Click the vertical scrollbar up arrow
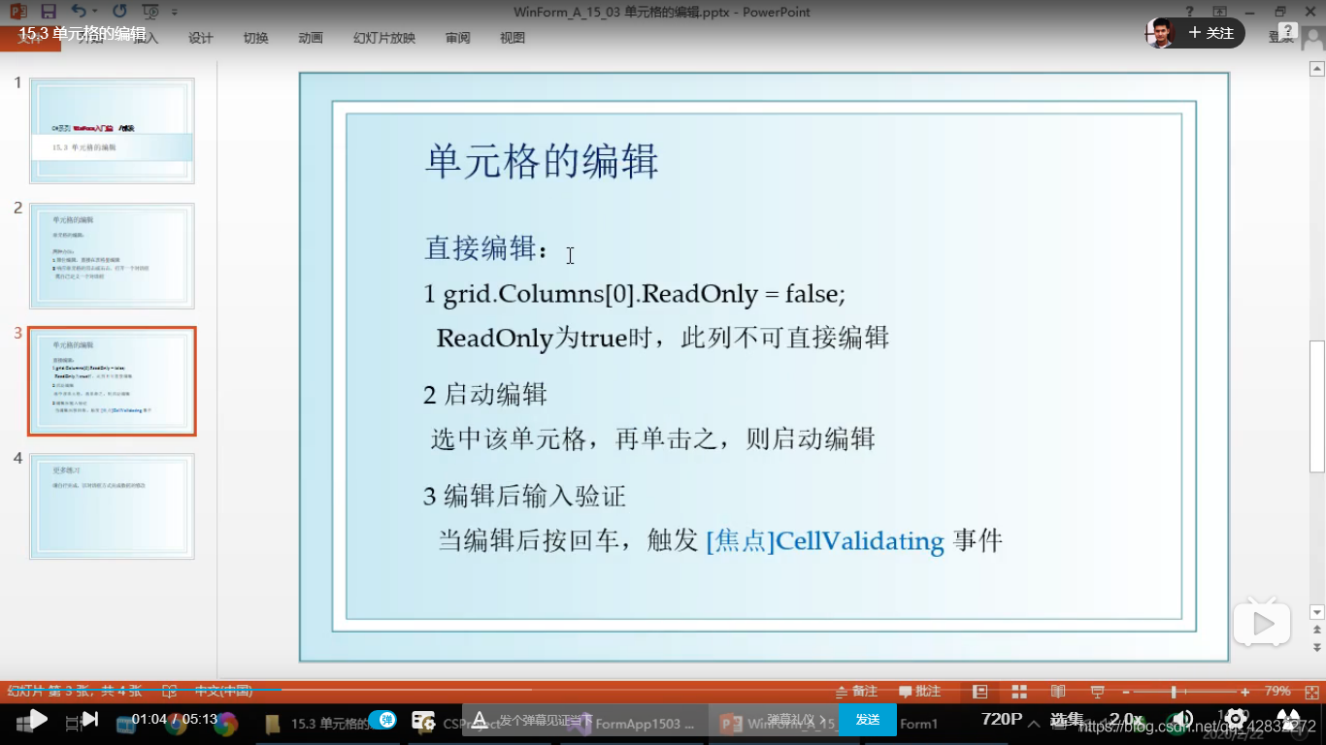This screenshot has height=745, width=1326. [1317, 69]
